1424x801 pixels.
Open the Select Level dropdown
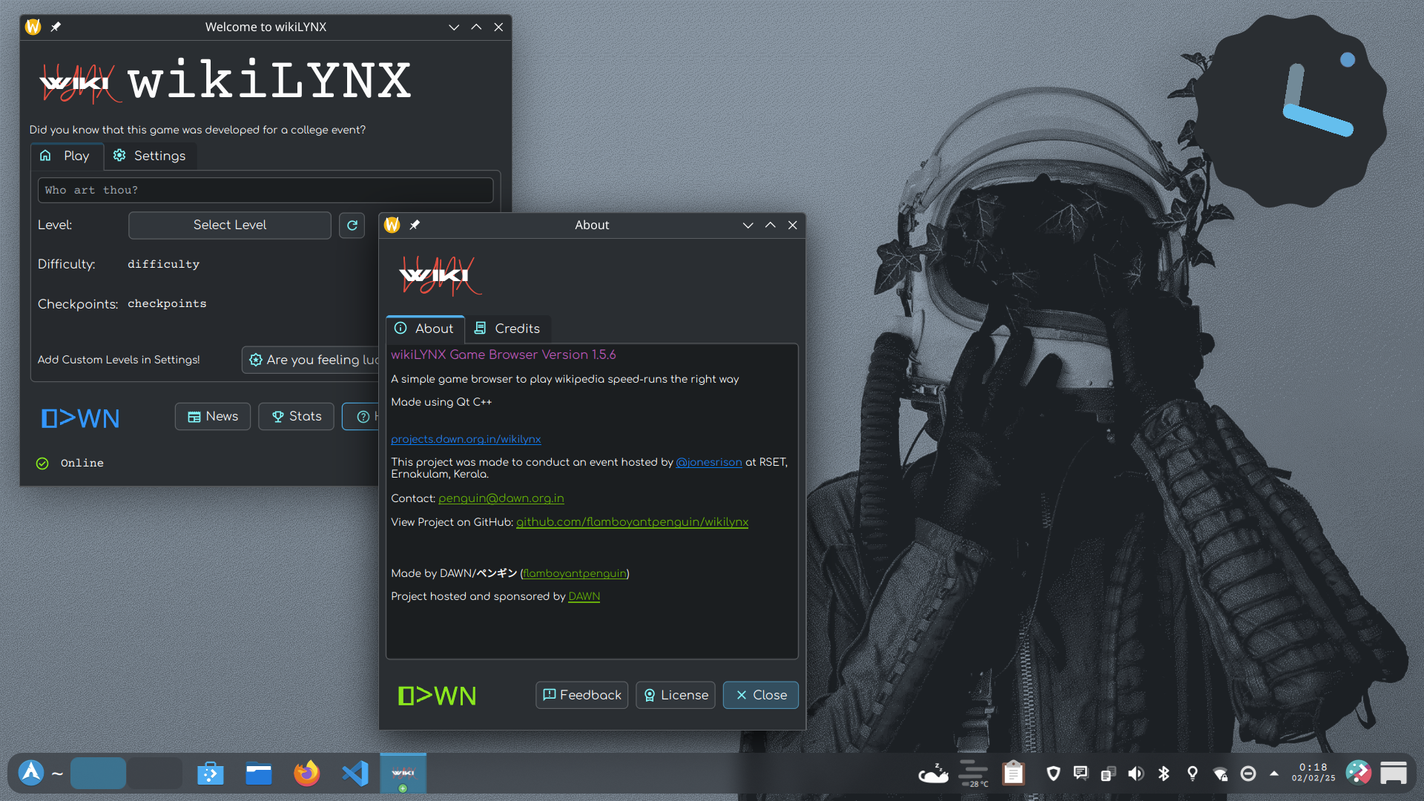coord(230,225)
